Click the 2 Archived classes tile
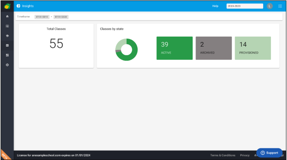Viewport: 287px width, 160px height. tap(214, 48)
